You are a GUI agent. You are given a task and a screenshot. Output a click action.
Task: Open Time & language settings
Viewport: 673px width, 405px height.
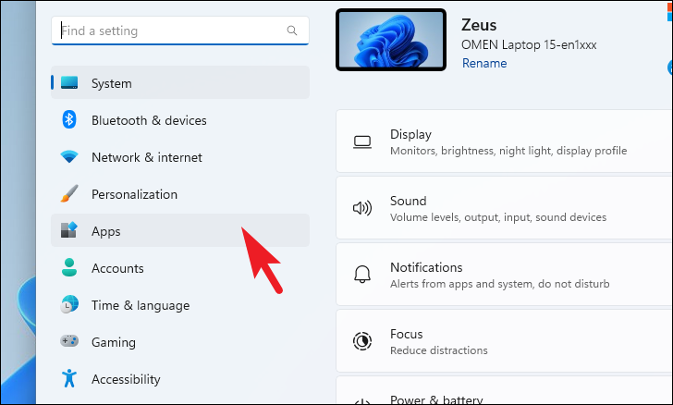[x=180, y=304]
